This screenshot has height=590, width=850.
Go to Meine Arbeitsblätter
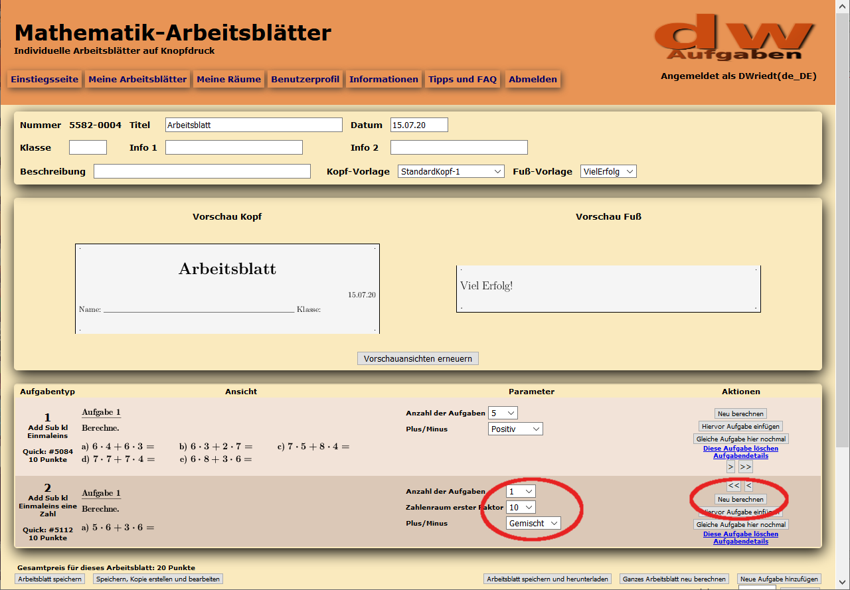[x=137, y=79]
